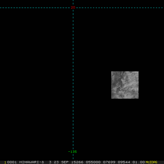Click the satellite cloud image tile

tap(125, 85)
